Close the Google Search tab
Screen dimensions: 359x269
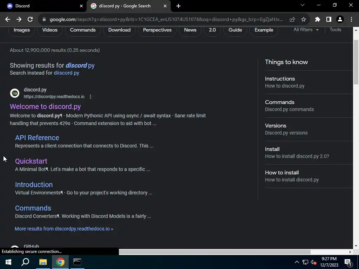click(165, 6)
